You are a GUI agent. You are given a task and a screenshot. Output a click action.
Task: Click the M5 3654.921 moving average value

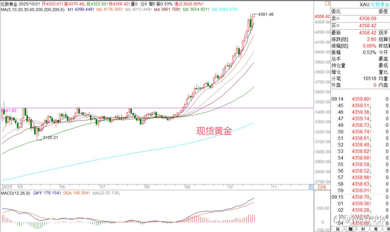[x=196, y=9]
